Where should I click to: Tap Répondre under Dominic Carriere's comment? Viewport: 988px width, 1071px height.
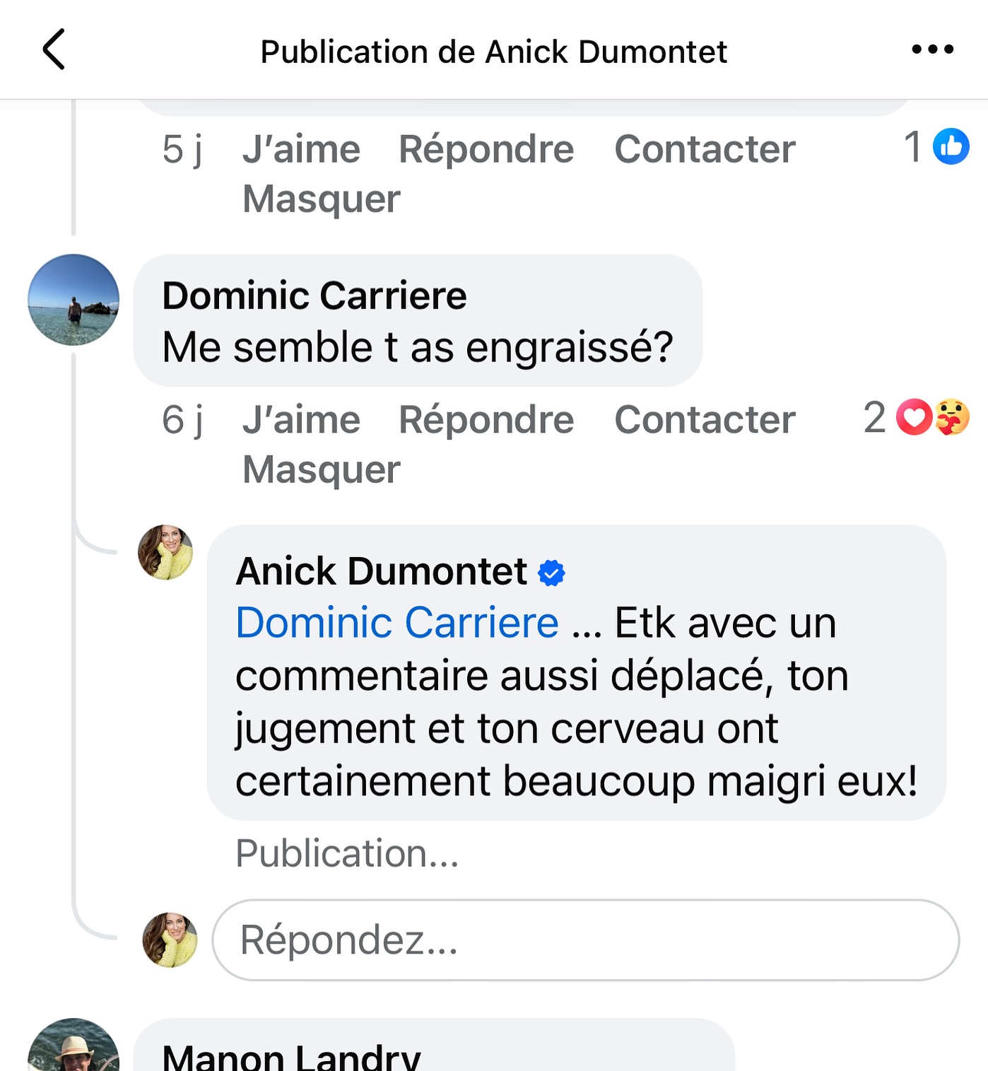coord(486,420)
